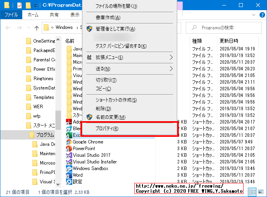
Task: Select ショートカットの作成(S) entry
Action: [130, 100]
